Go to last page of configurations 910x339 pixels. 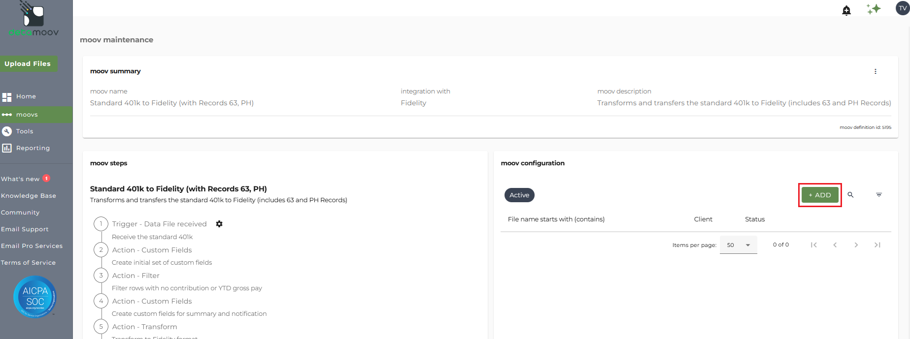pyautogui.click(x=877, y=245)
